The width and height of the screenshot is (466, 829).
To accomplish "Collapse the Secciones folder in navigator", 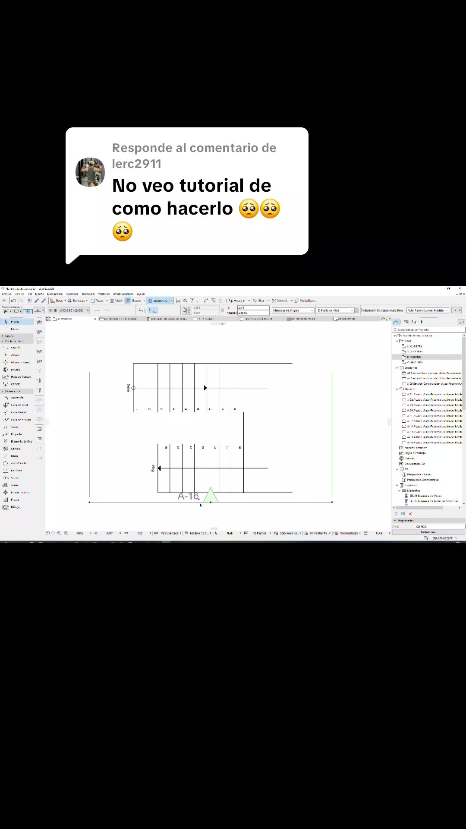I will pyautogui.click(x=397, y=368).
